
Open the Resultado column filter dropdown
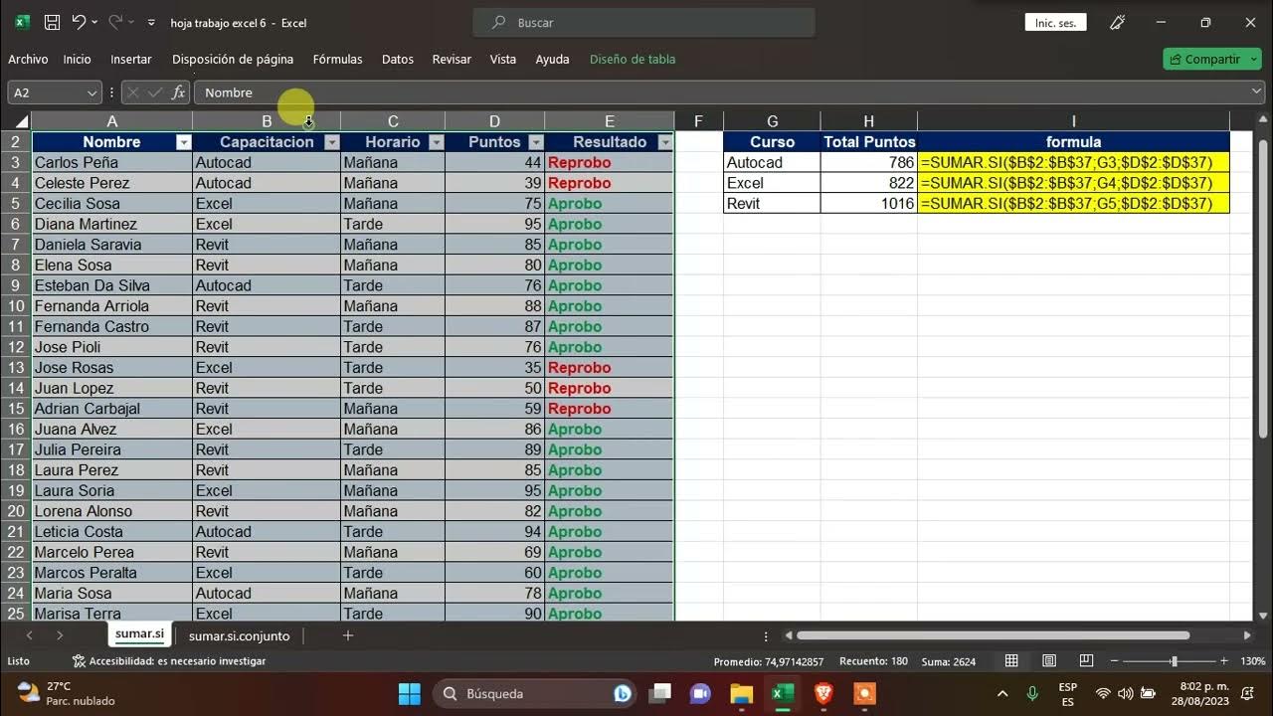point(665,142)
